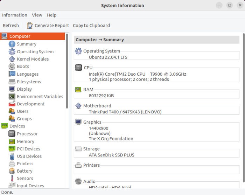The width and height of the screenshot is (245, 195).
Task: Click the Display monitor icon in sidebar
Action: pyautogui.click(x=12, y=89)
